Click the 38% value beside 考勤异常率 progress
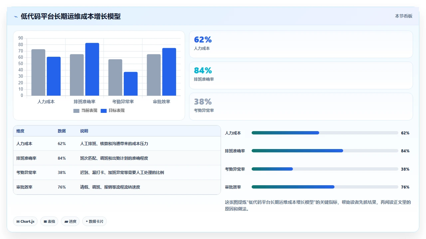Image resolution: width=426 pixels, height=239 pixels. tap(405, 169)
